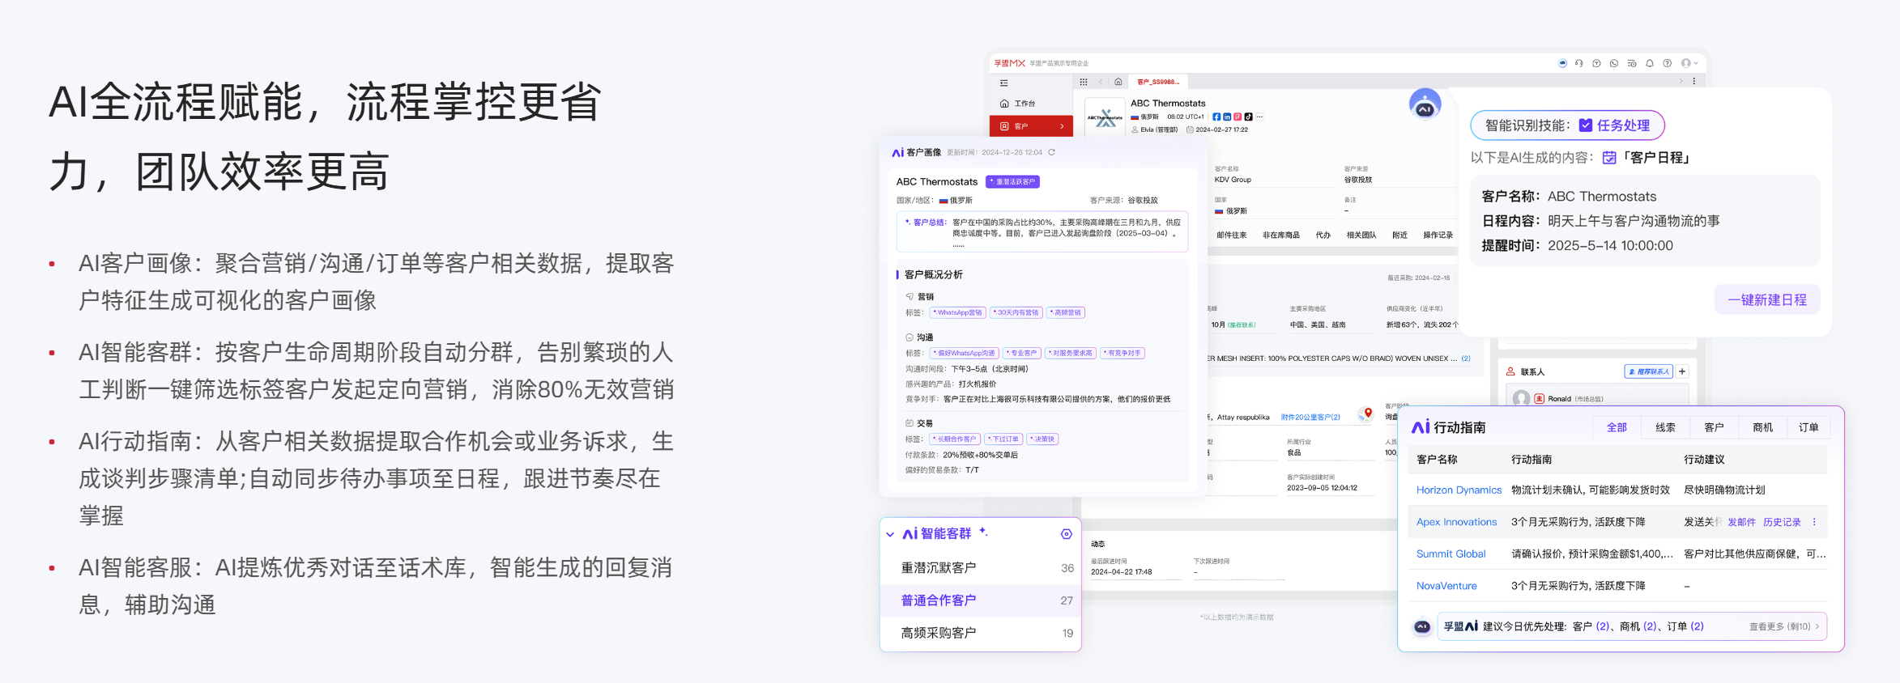Open the product description (2) count link
This screenshot has height=683, width=1900.
[1466, 358]
